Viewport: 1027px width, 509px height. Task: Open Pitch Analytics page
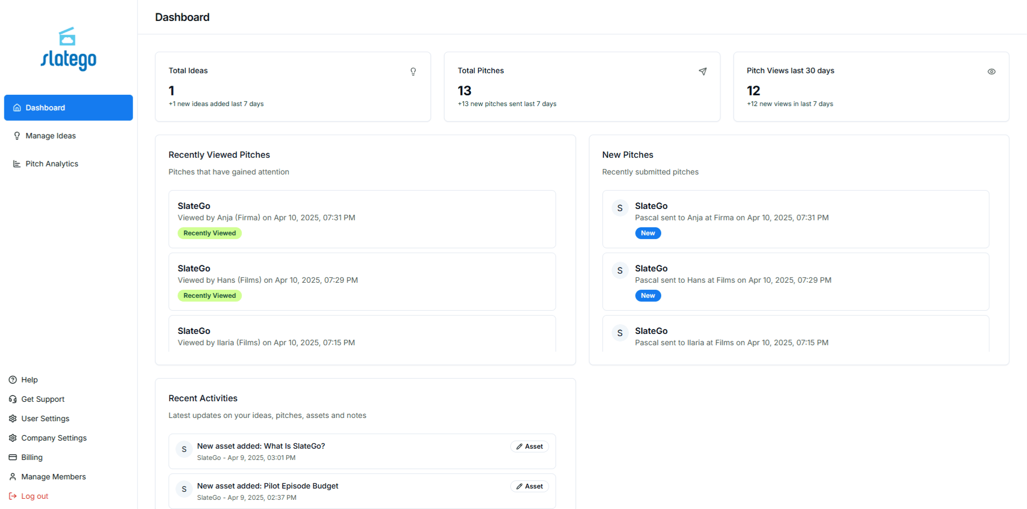pyautogui.click(x=52, y=164)
